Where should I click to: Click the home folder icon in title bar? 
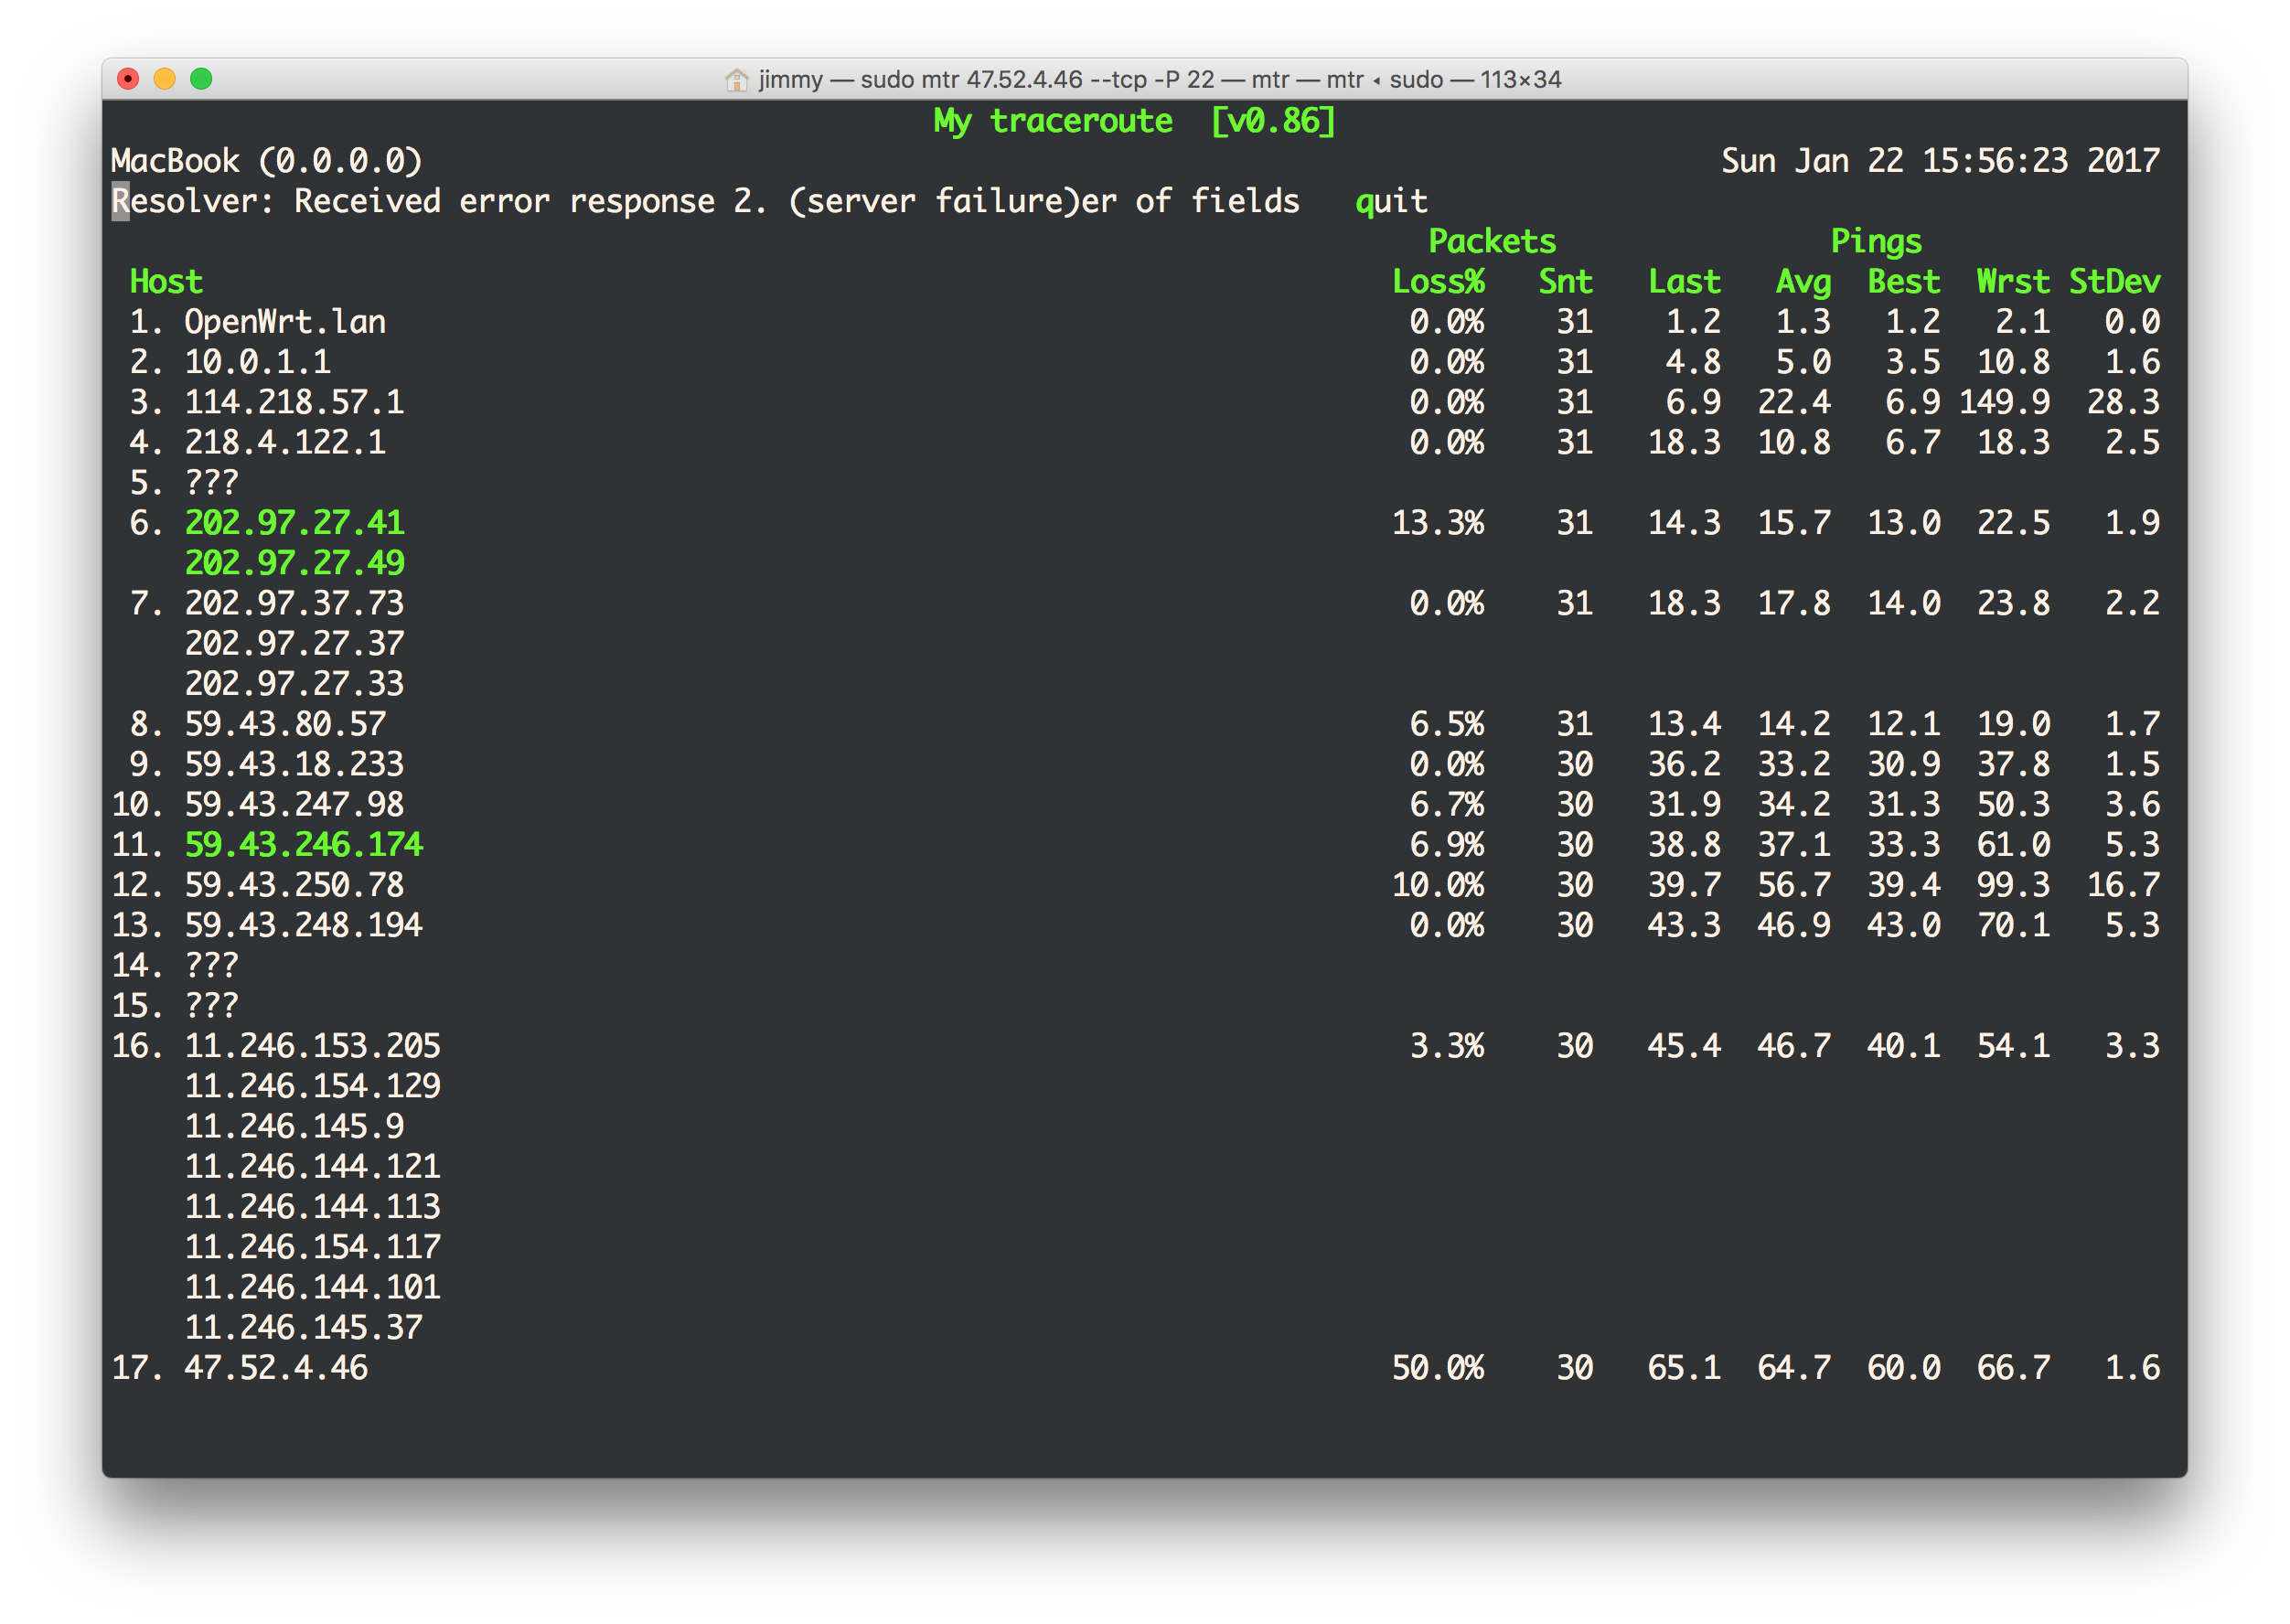coord(737,80)
